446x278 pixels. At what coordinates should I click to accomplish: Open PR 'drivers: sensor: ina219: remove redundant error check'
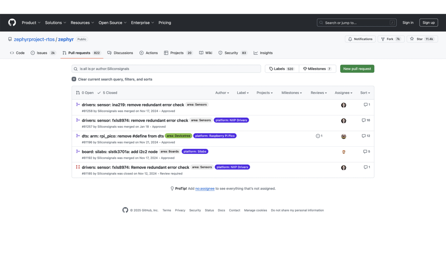tap(133, 105)
